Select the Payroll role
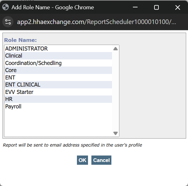This screenshot has height=186, width=188. click(13, 107)
